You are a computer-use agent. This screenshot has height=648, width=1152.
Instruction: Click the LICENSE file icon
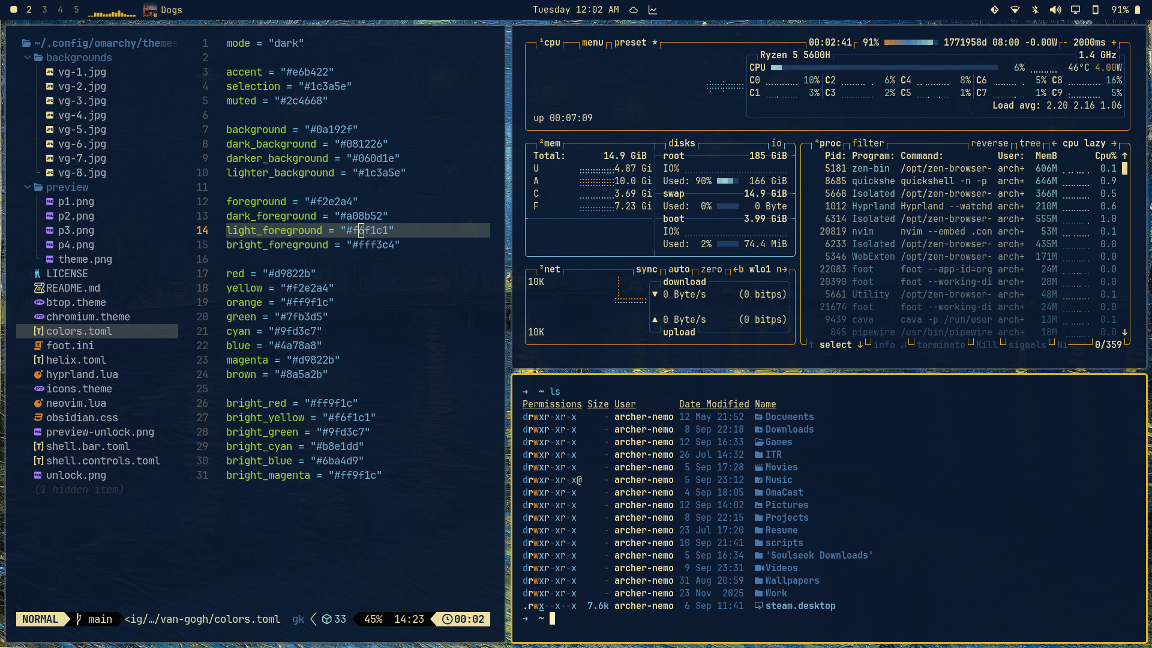pos(38,274)
